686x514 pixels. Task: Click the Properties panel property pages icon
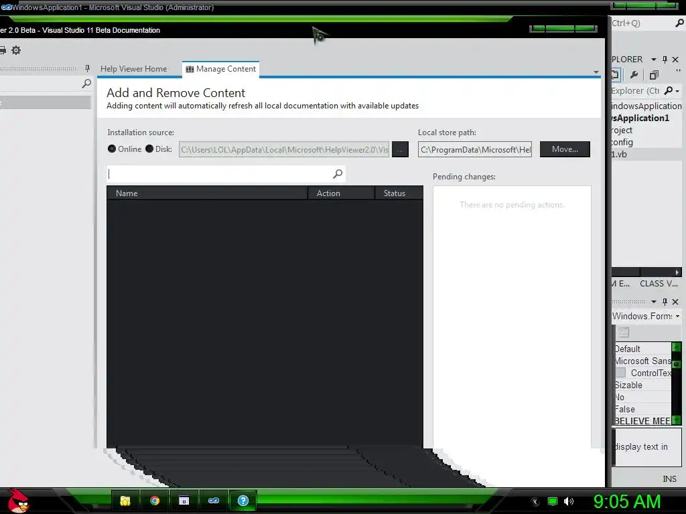coord(624,332)
